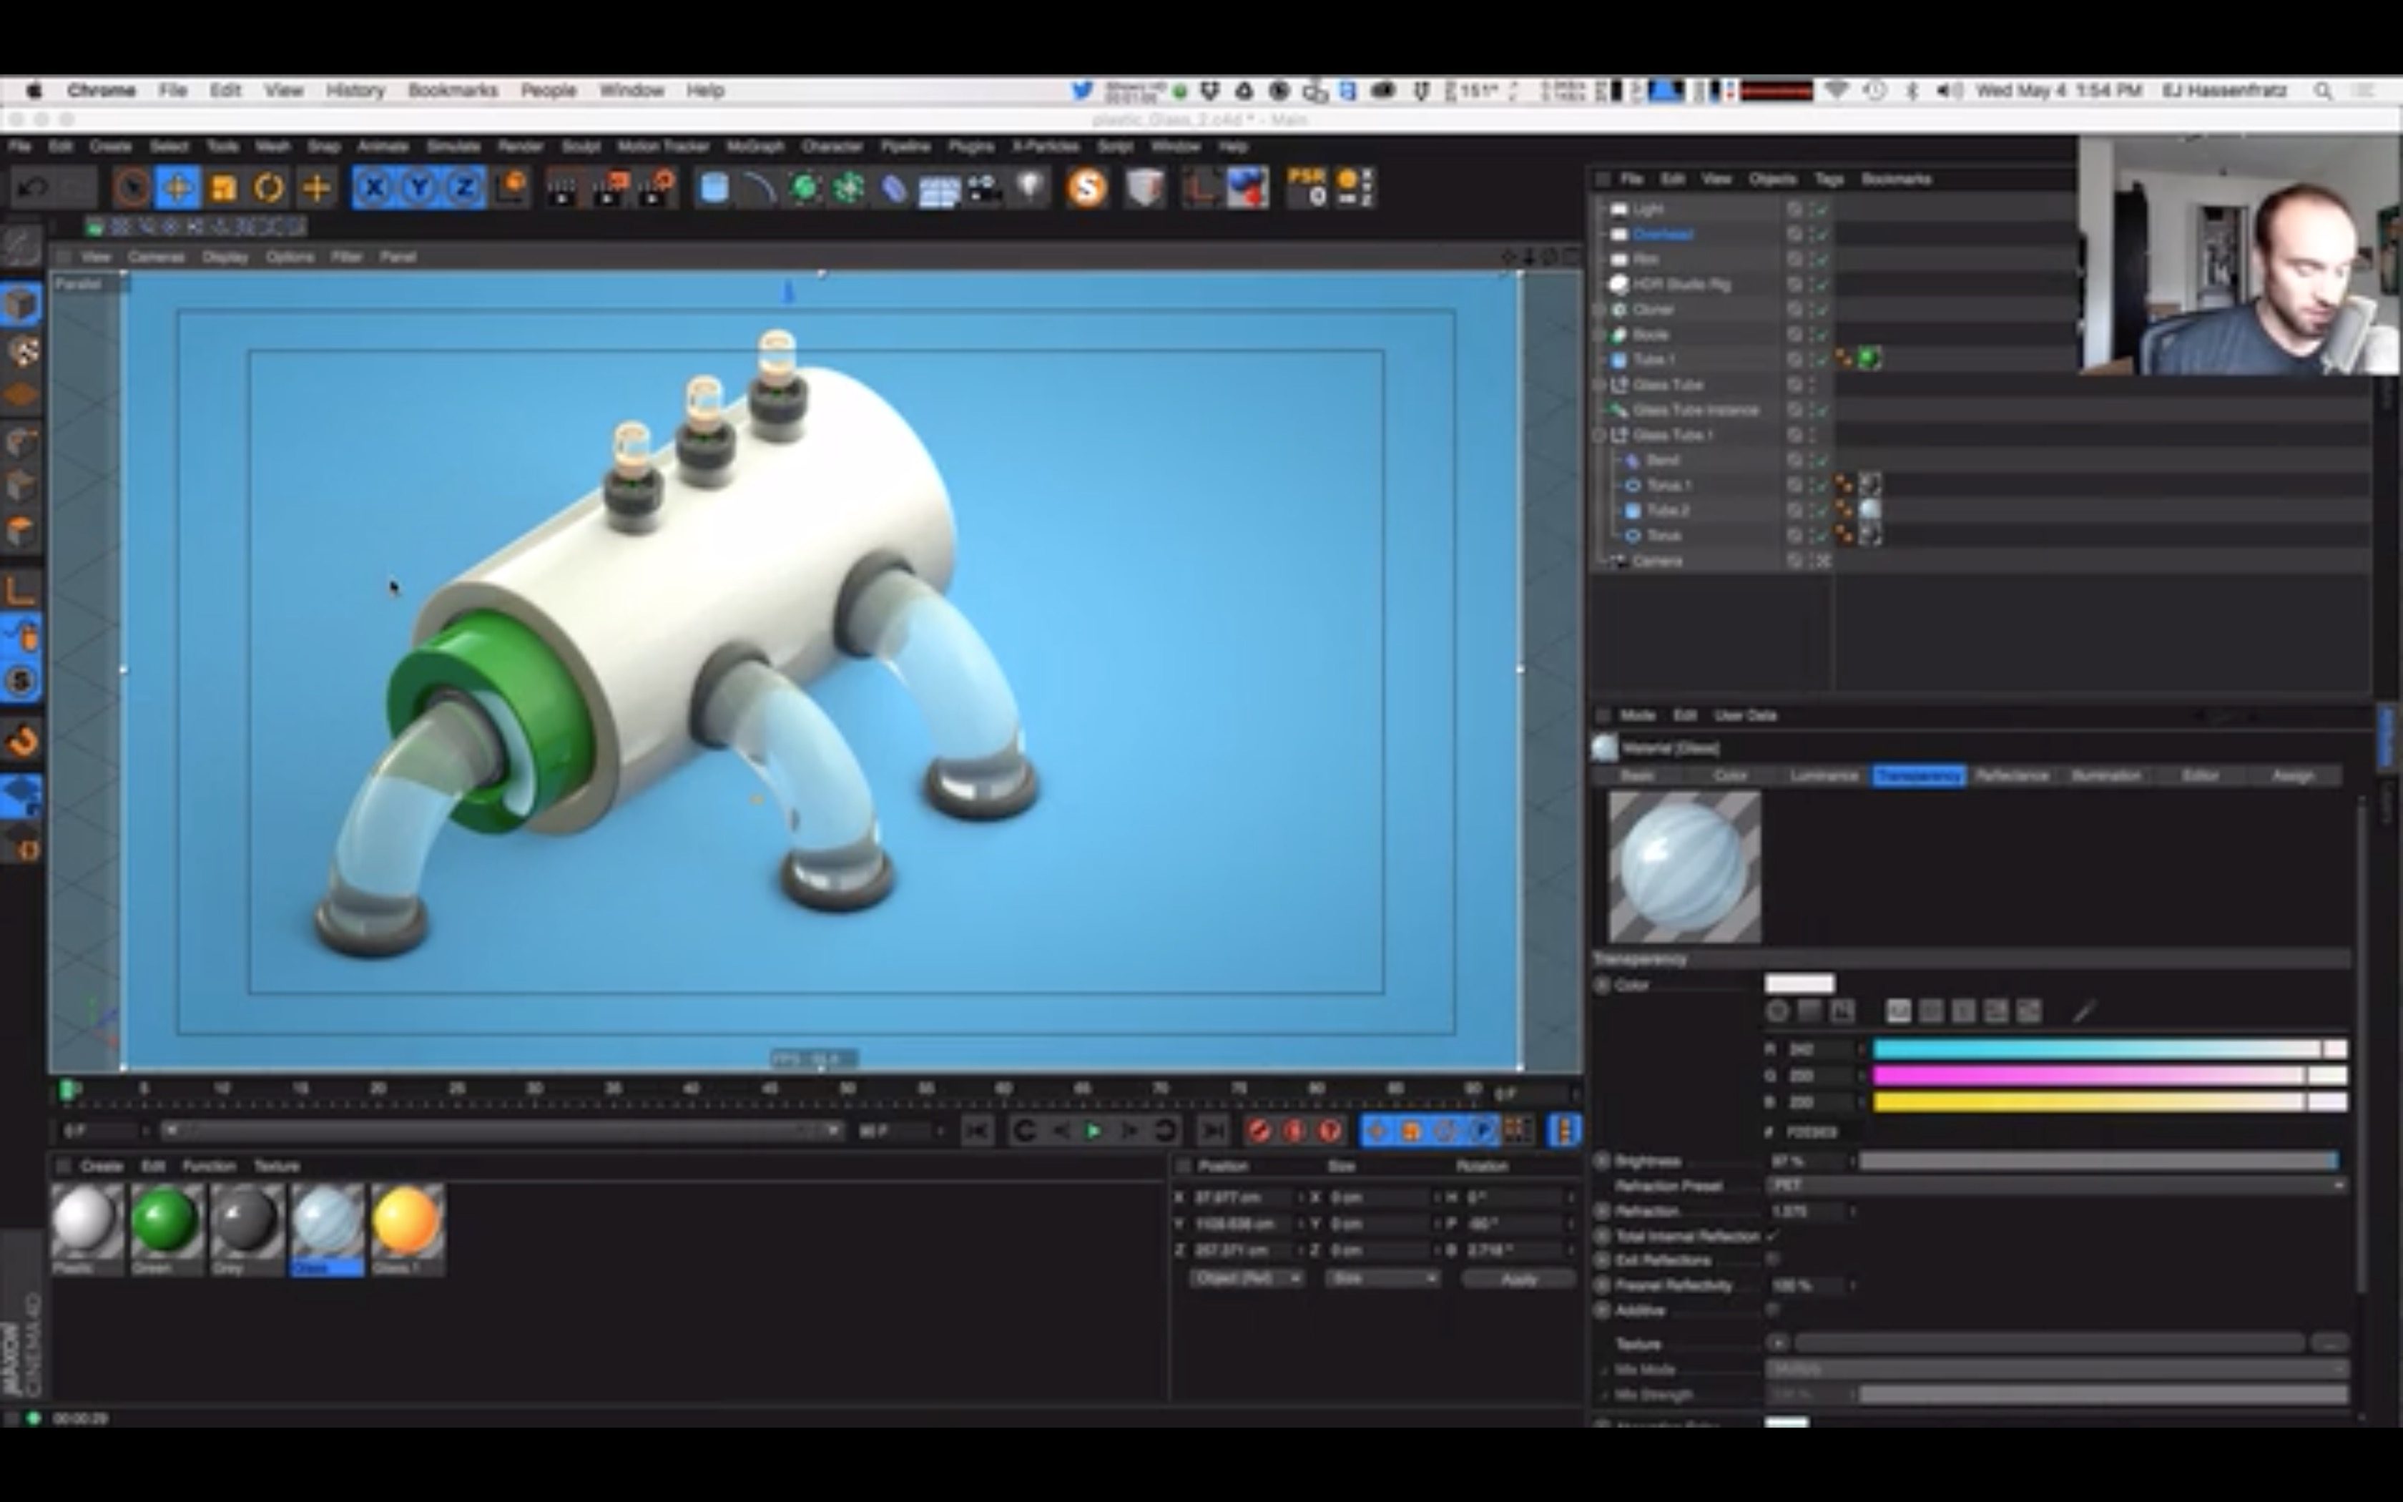Screen dimensions: 2403x1502
Task: Click the eyedropper color picker icon
Action: coord(2084,1011)
